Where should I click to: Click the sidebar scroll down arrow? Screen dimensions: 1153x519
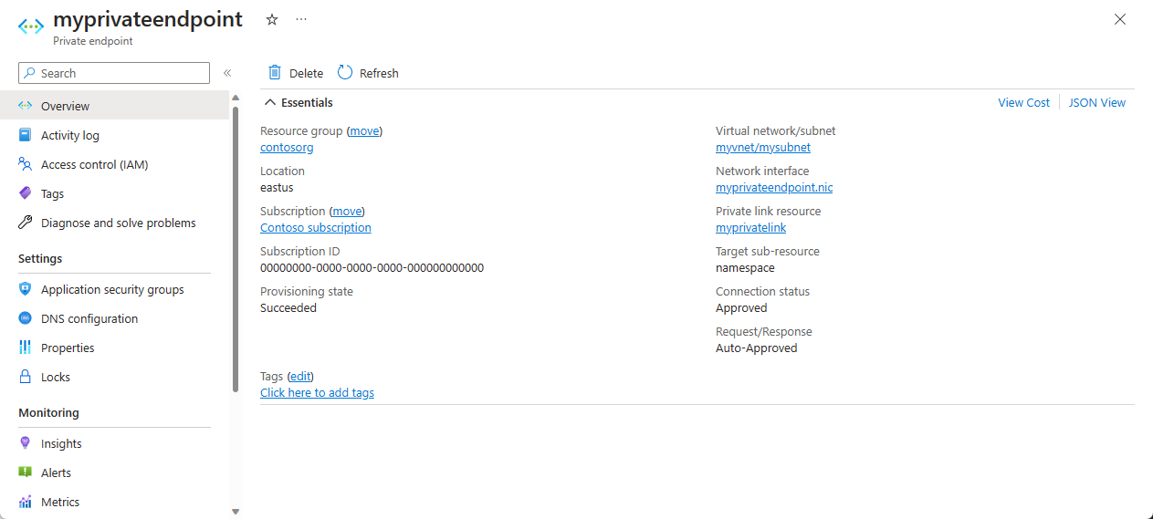(x=236, y=512)
